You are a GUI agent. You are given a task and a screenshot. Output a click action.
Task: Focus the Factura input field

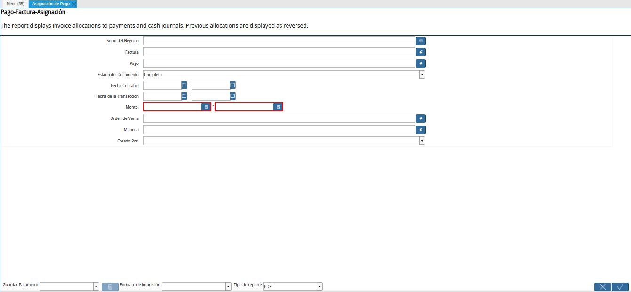click(279, 52)
